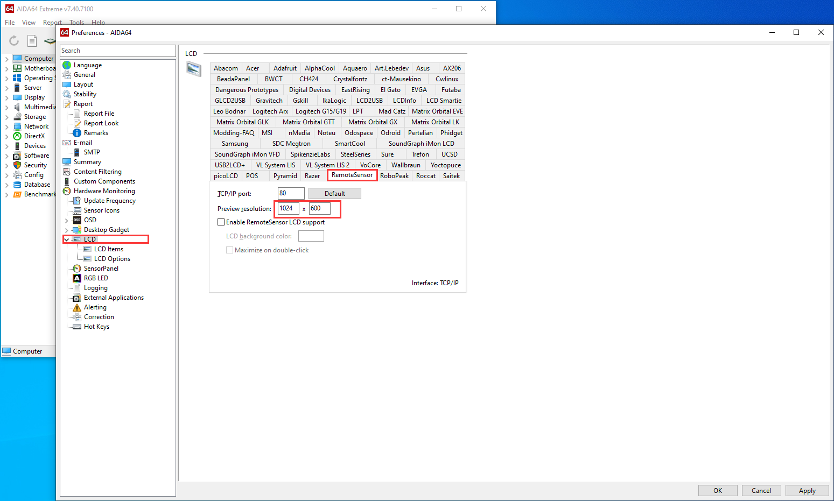Click the Refresh icon in main toolbar

click(14, 41)
